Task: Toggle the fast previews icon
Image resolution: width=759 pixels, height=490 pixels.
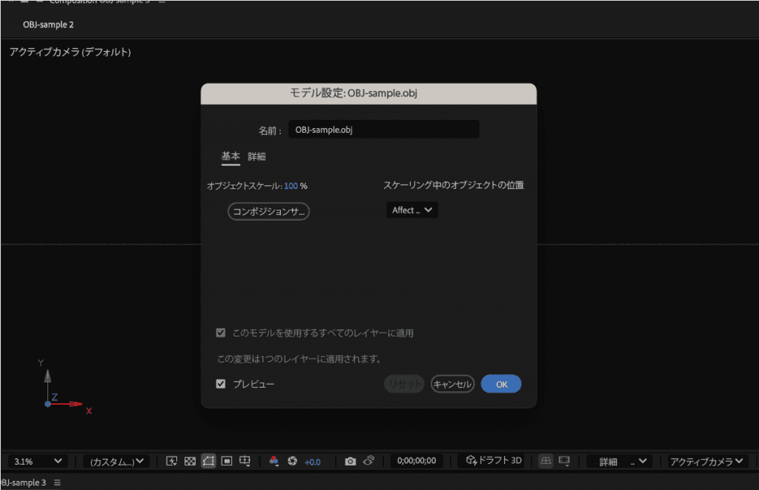Action: point(172,461)
